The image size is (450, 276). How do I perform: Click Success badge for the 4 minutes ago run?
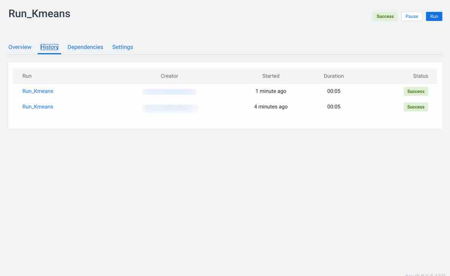click(x=415, y=107)
